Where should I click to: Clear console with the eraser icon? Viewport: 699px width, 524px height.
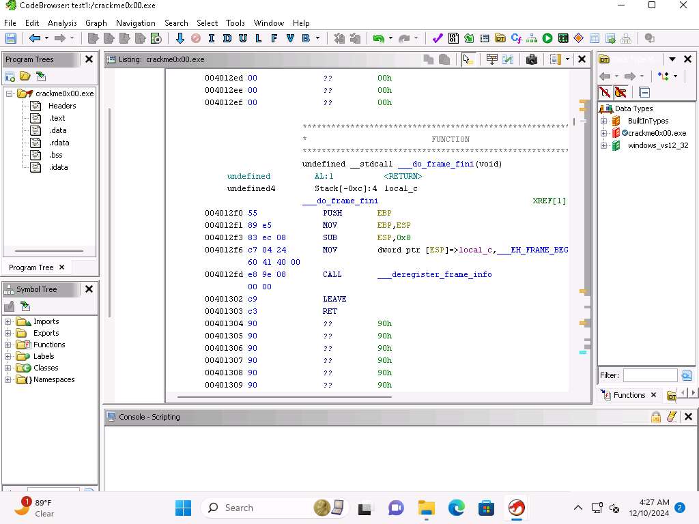point(672,417)
